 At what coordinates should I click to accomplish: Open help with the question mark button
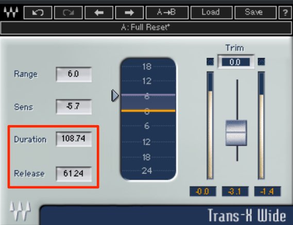(x=285, y=12)
